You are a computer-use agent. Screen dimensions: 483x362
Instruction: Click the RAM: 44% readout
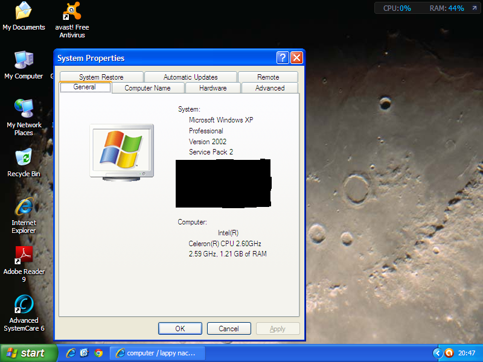pos(447,8)
